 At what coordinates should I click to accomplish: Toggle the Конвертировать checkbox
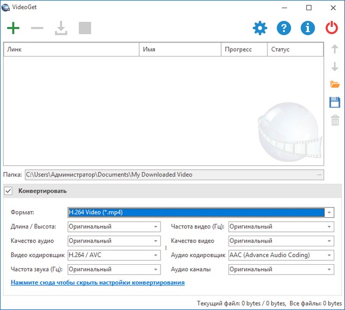coord(9,191)
